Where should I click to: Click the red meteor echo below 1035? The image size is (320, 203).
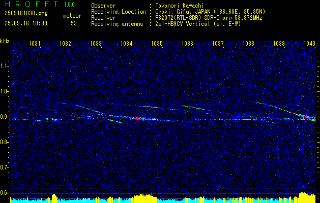click(x=143, y=119)
